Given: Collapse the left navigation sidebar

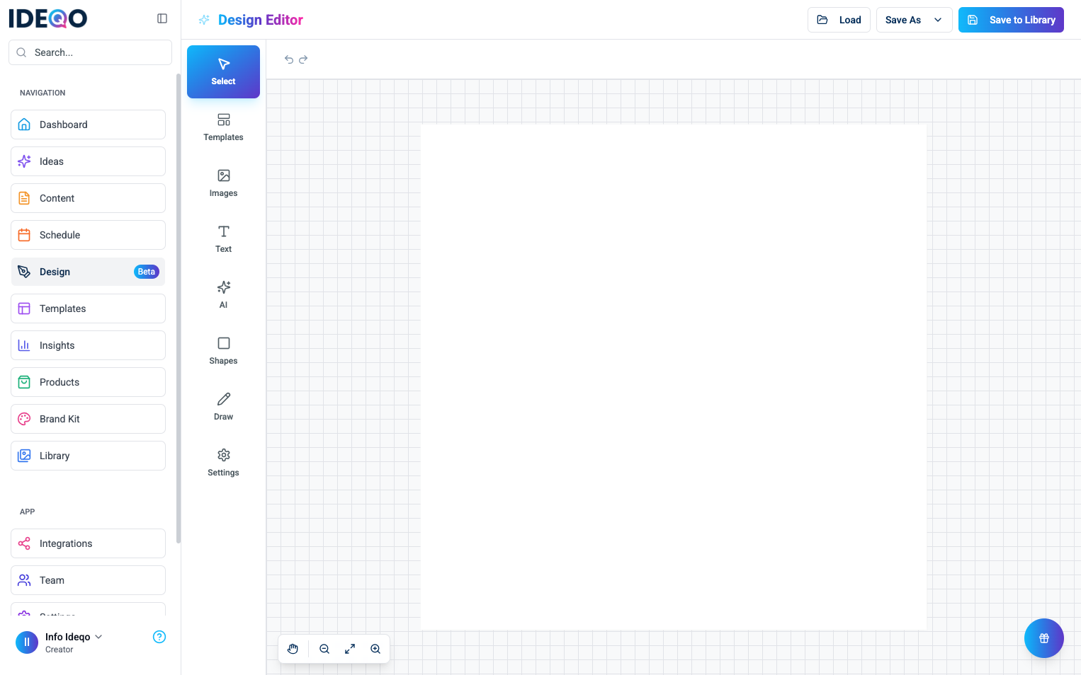Looking at the screenshot, I should pos(162,18).
